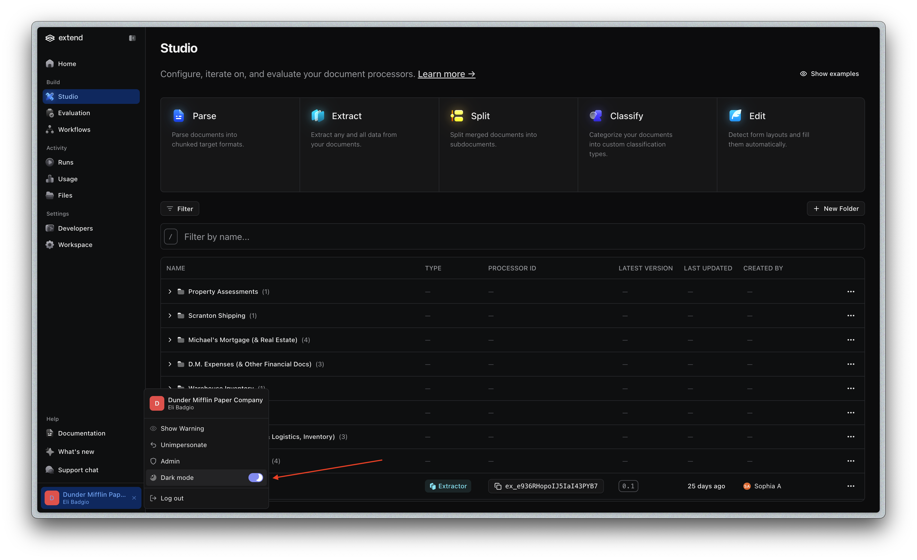Click the Extractor type badge

click(448, 486)
